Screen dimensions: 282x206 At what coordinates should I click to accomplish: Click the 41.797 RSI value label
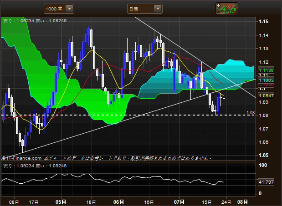pos(266,182)
